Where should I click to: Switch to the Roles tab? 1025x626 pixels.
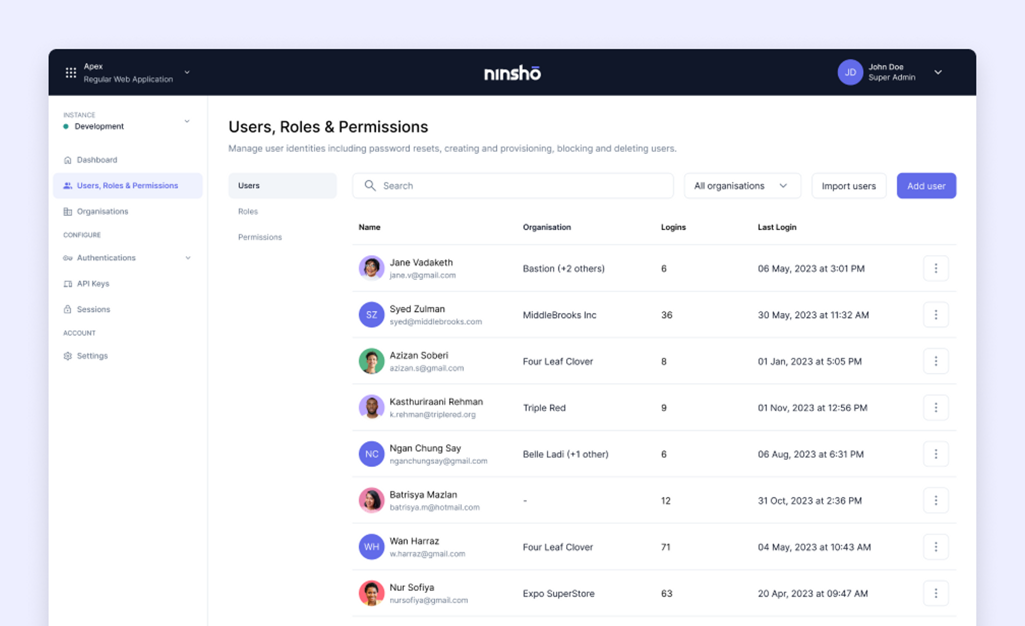coord(248,211)
